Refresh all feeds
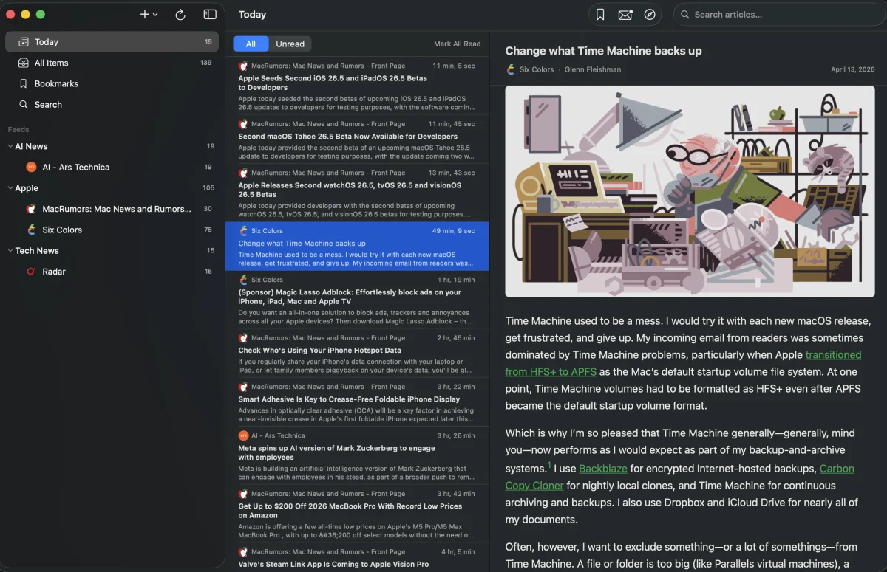Viewport: 887px width, 572px height. click(x=180, y=14)
